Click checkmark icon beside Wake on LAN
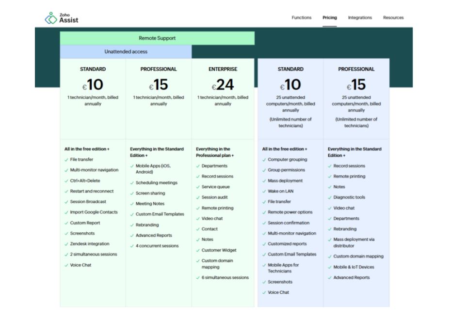Screen dimensions: 450x316 [x=264, y=191]
